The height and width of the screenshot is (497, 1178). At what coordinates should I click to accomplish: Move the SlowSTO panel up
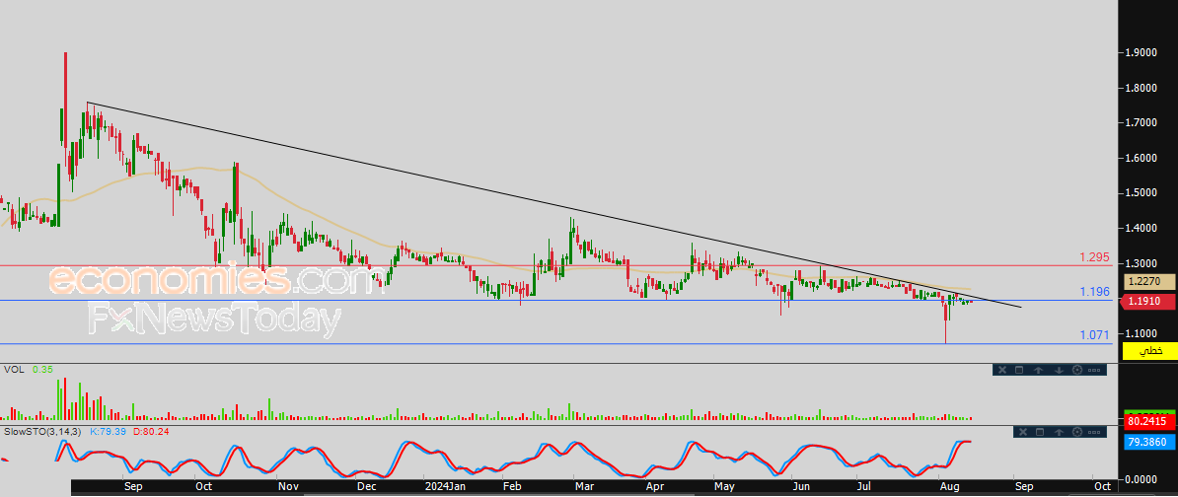click(x=1059, y=432)
